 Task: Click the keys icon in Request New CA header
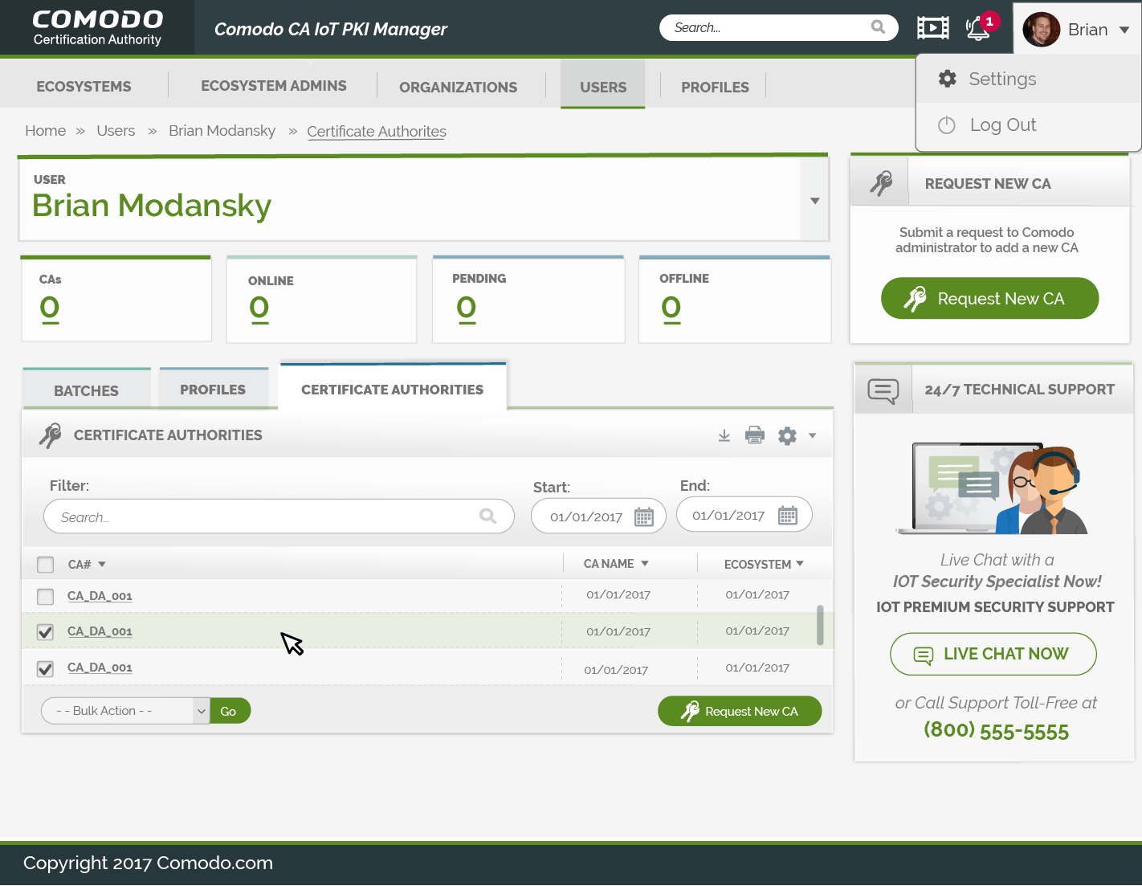coord(881,183)
